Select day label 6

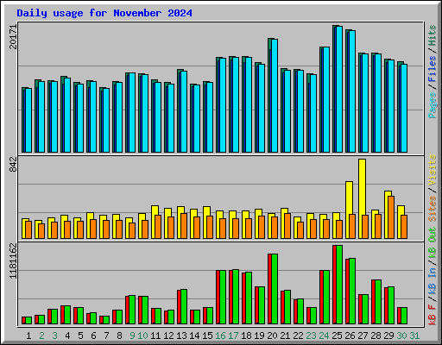pos(93,336)
